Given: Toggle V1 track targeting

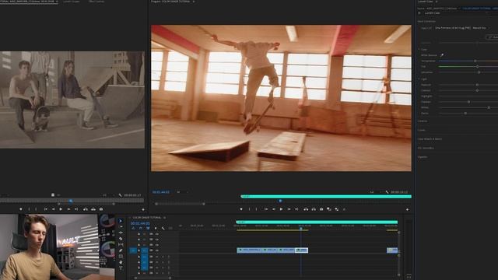Looking at the screenshot, I should 145,250.
